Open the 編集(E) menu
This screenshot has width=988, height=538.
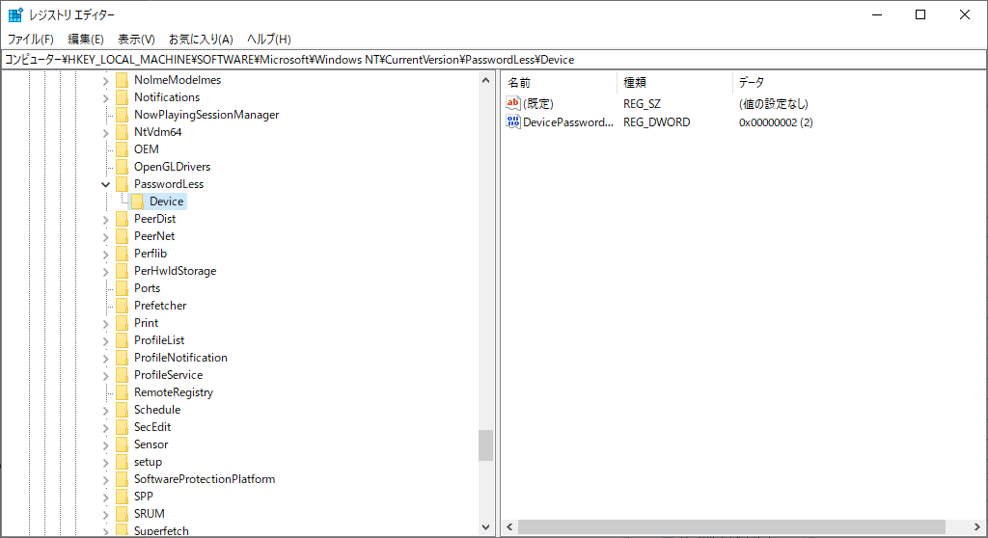(86, 40)
